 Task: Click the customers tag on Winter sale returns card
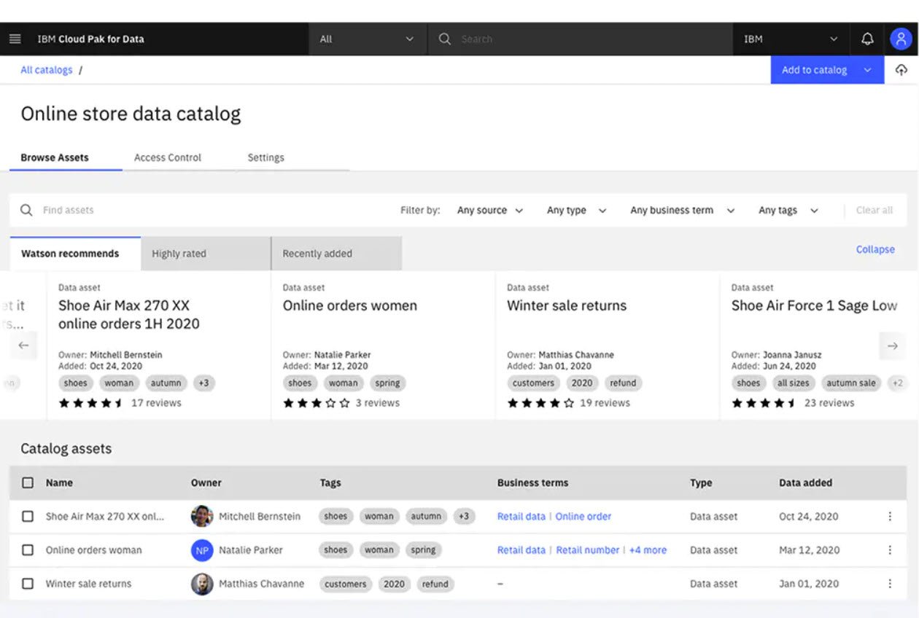(533, 383)
